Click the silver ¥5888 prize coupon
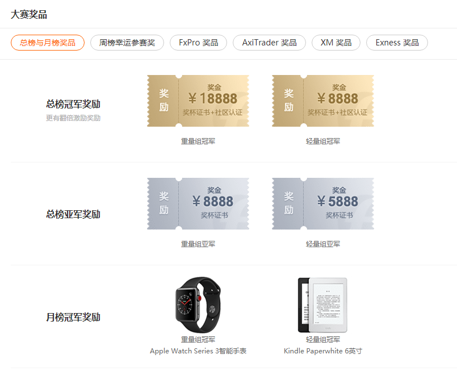 [x=323, y=203]
